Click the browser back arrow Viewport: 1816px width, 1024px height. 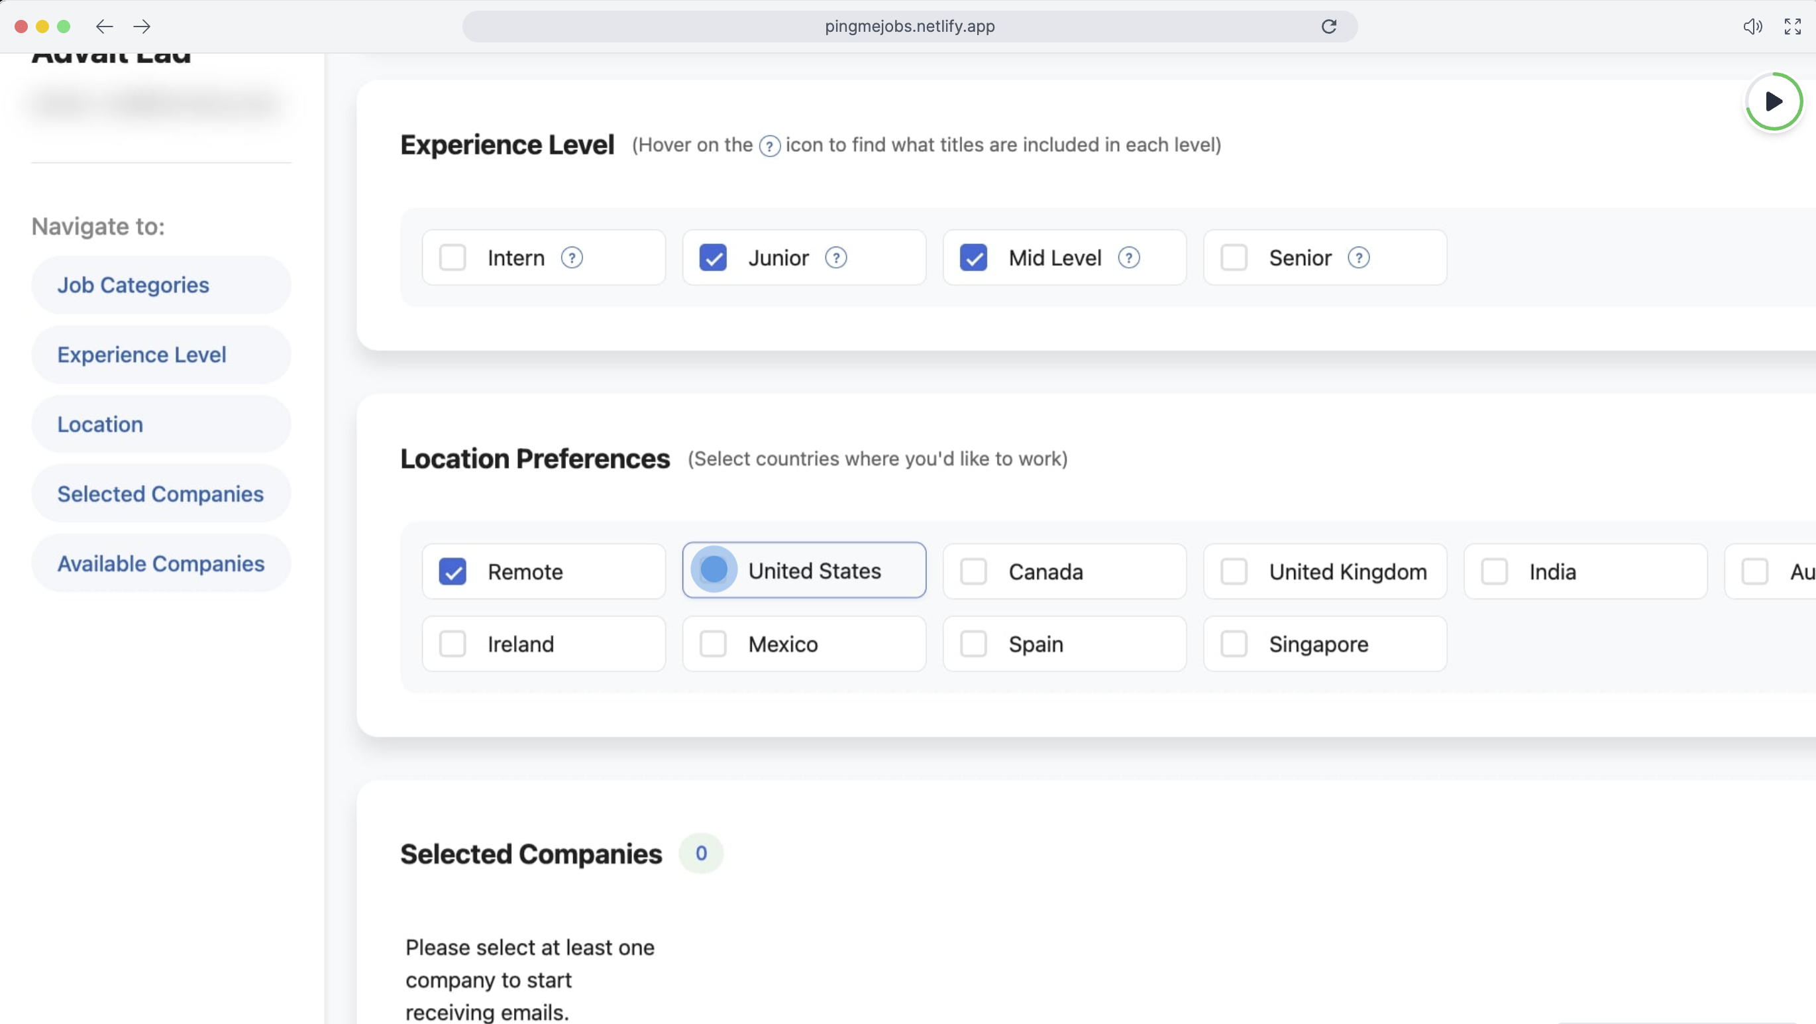tap(104, 27)
